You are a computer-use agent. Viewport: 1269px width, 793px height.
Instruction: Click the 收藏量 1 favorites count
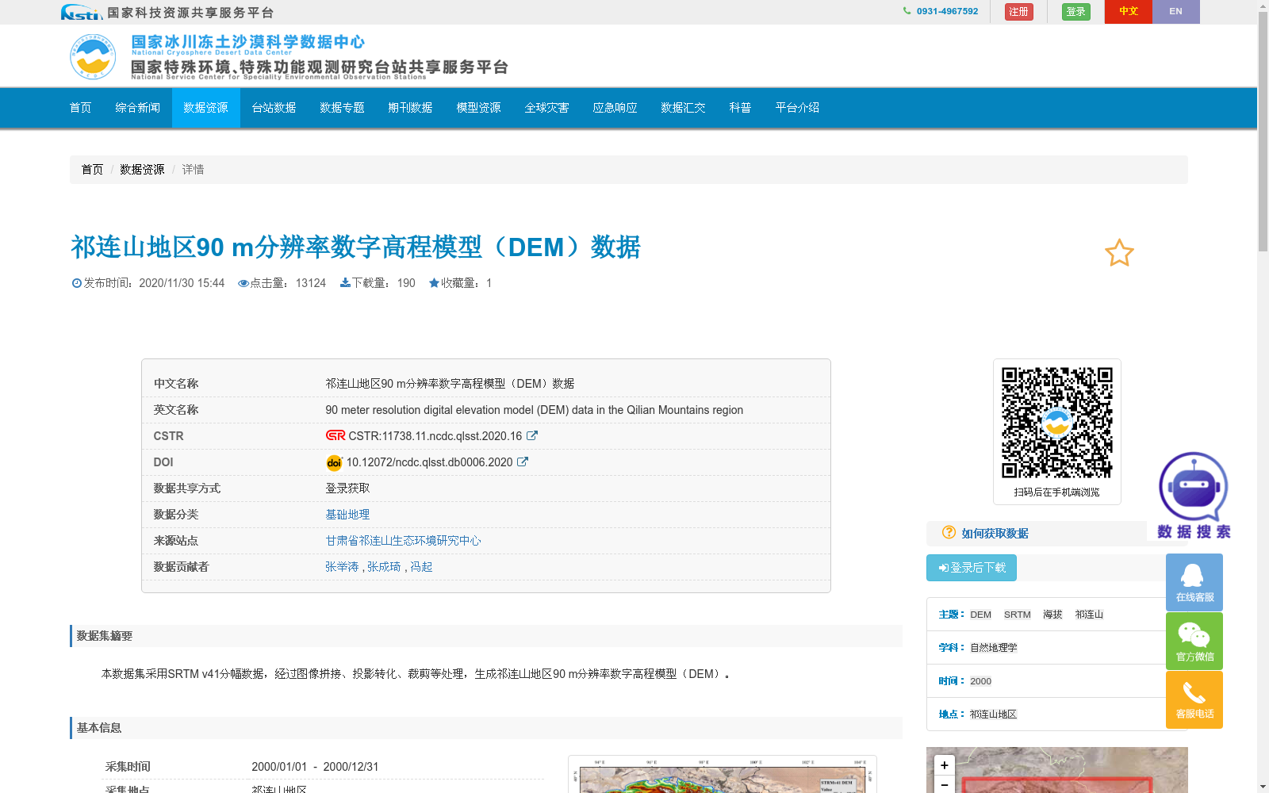[x=461, y=283]
